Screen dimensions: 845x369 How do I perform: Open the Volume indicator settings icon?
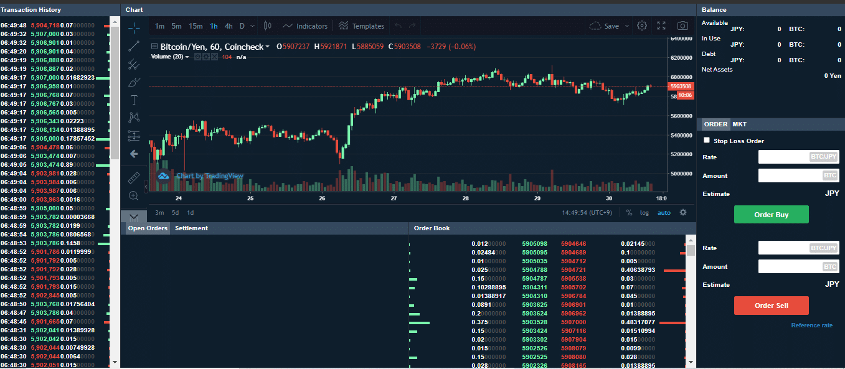(x=206, y=57)
